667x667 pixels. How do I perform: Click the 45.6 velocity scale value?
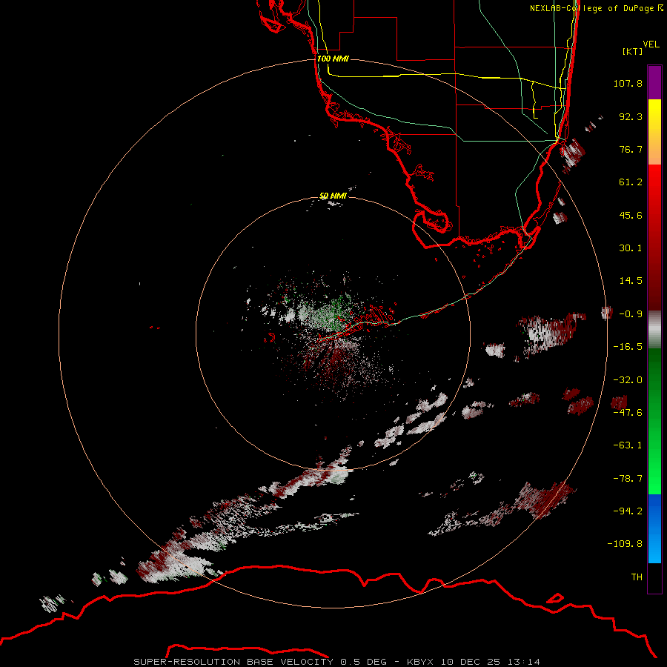tap(631, 215)
